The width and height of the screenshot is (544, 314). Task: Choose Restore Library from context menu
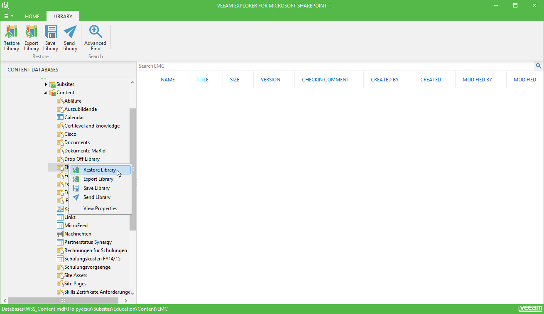100,170
